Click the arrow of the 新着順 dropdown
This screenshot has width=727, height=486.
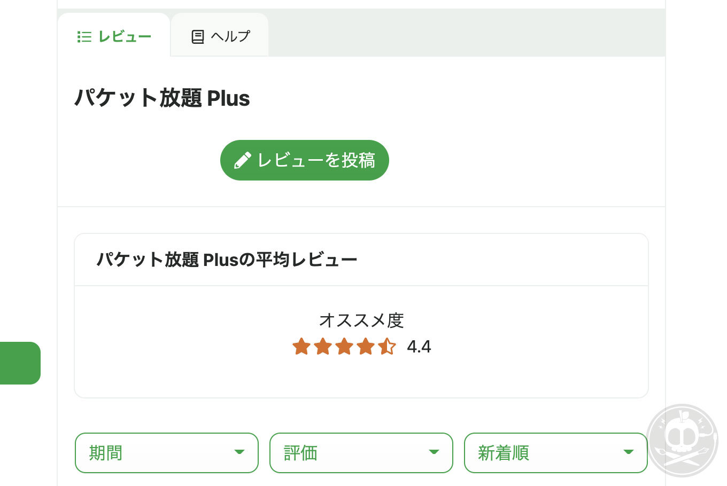click(629, 452)
